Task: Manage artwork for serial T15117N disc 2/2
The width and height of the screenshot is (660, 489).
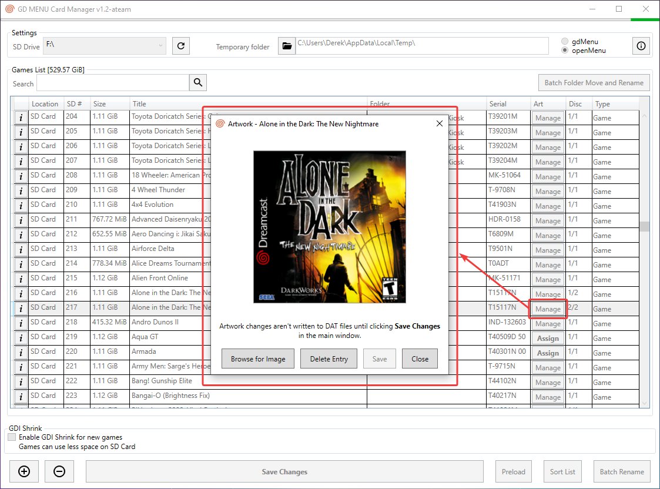Action: pyautogui.click(x=548, y=309)
